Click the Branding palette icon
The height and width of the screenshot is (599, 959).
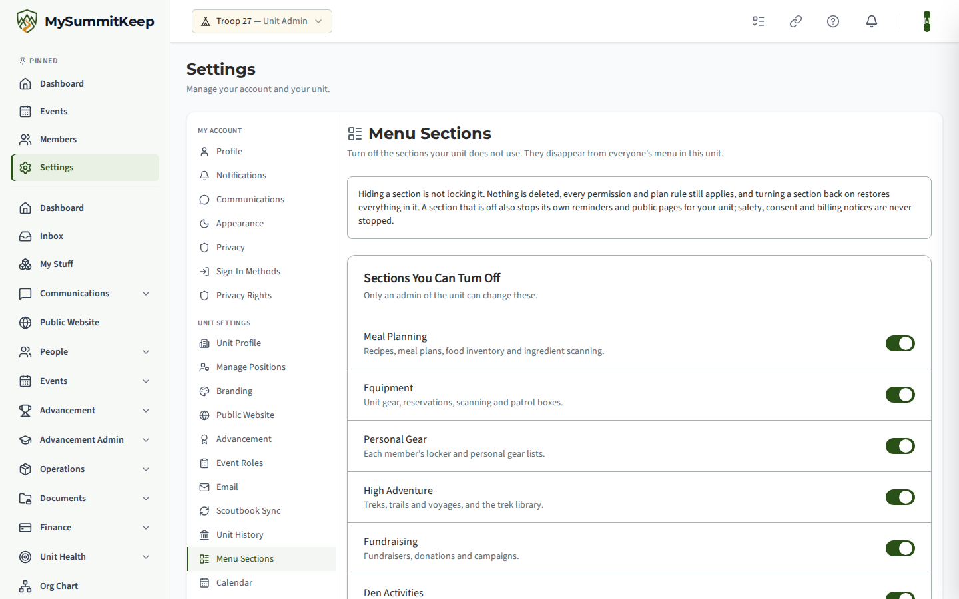[x=204, y=391]
